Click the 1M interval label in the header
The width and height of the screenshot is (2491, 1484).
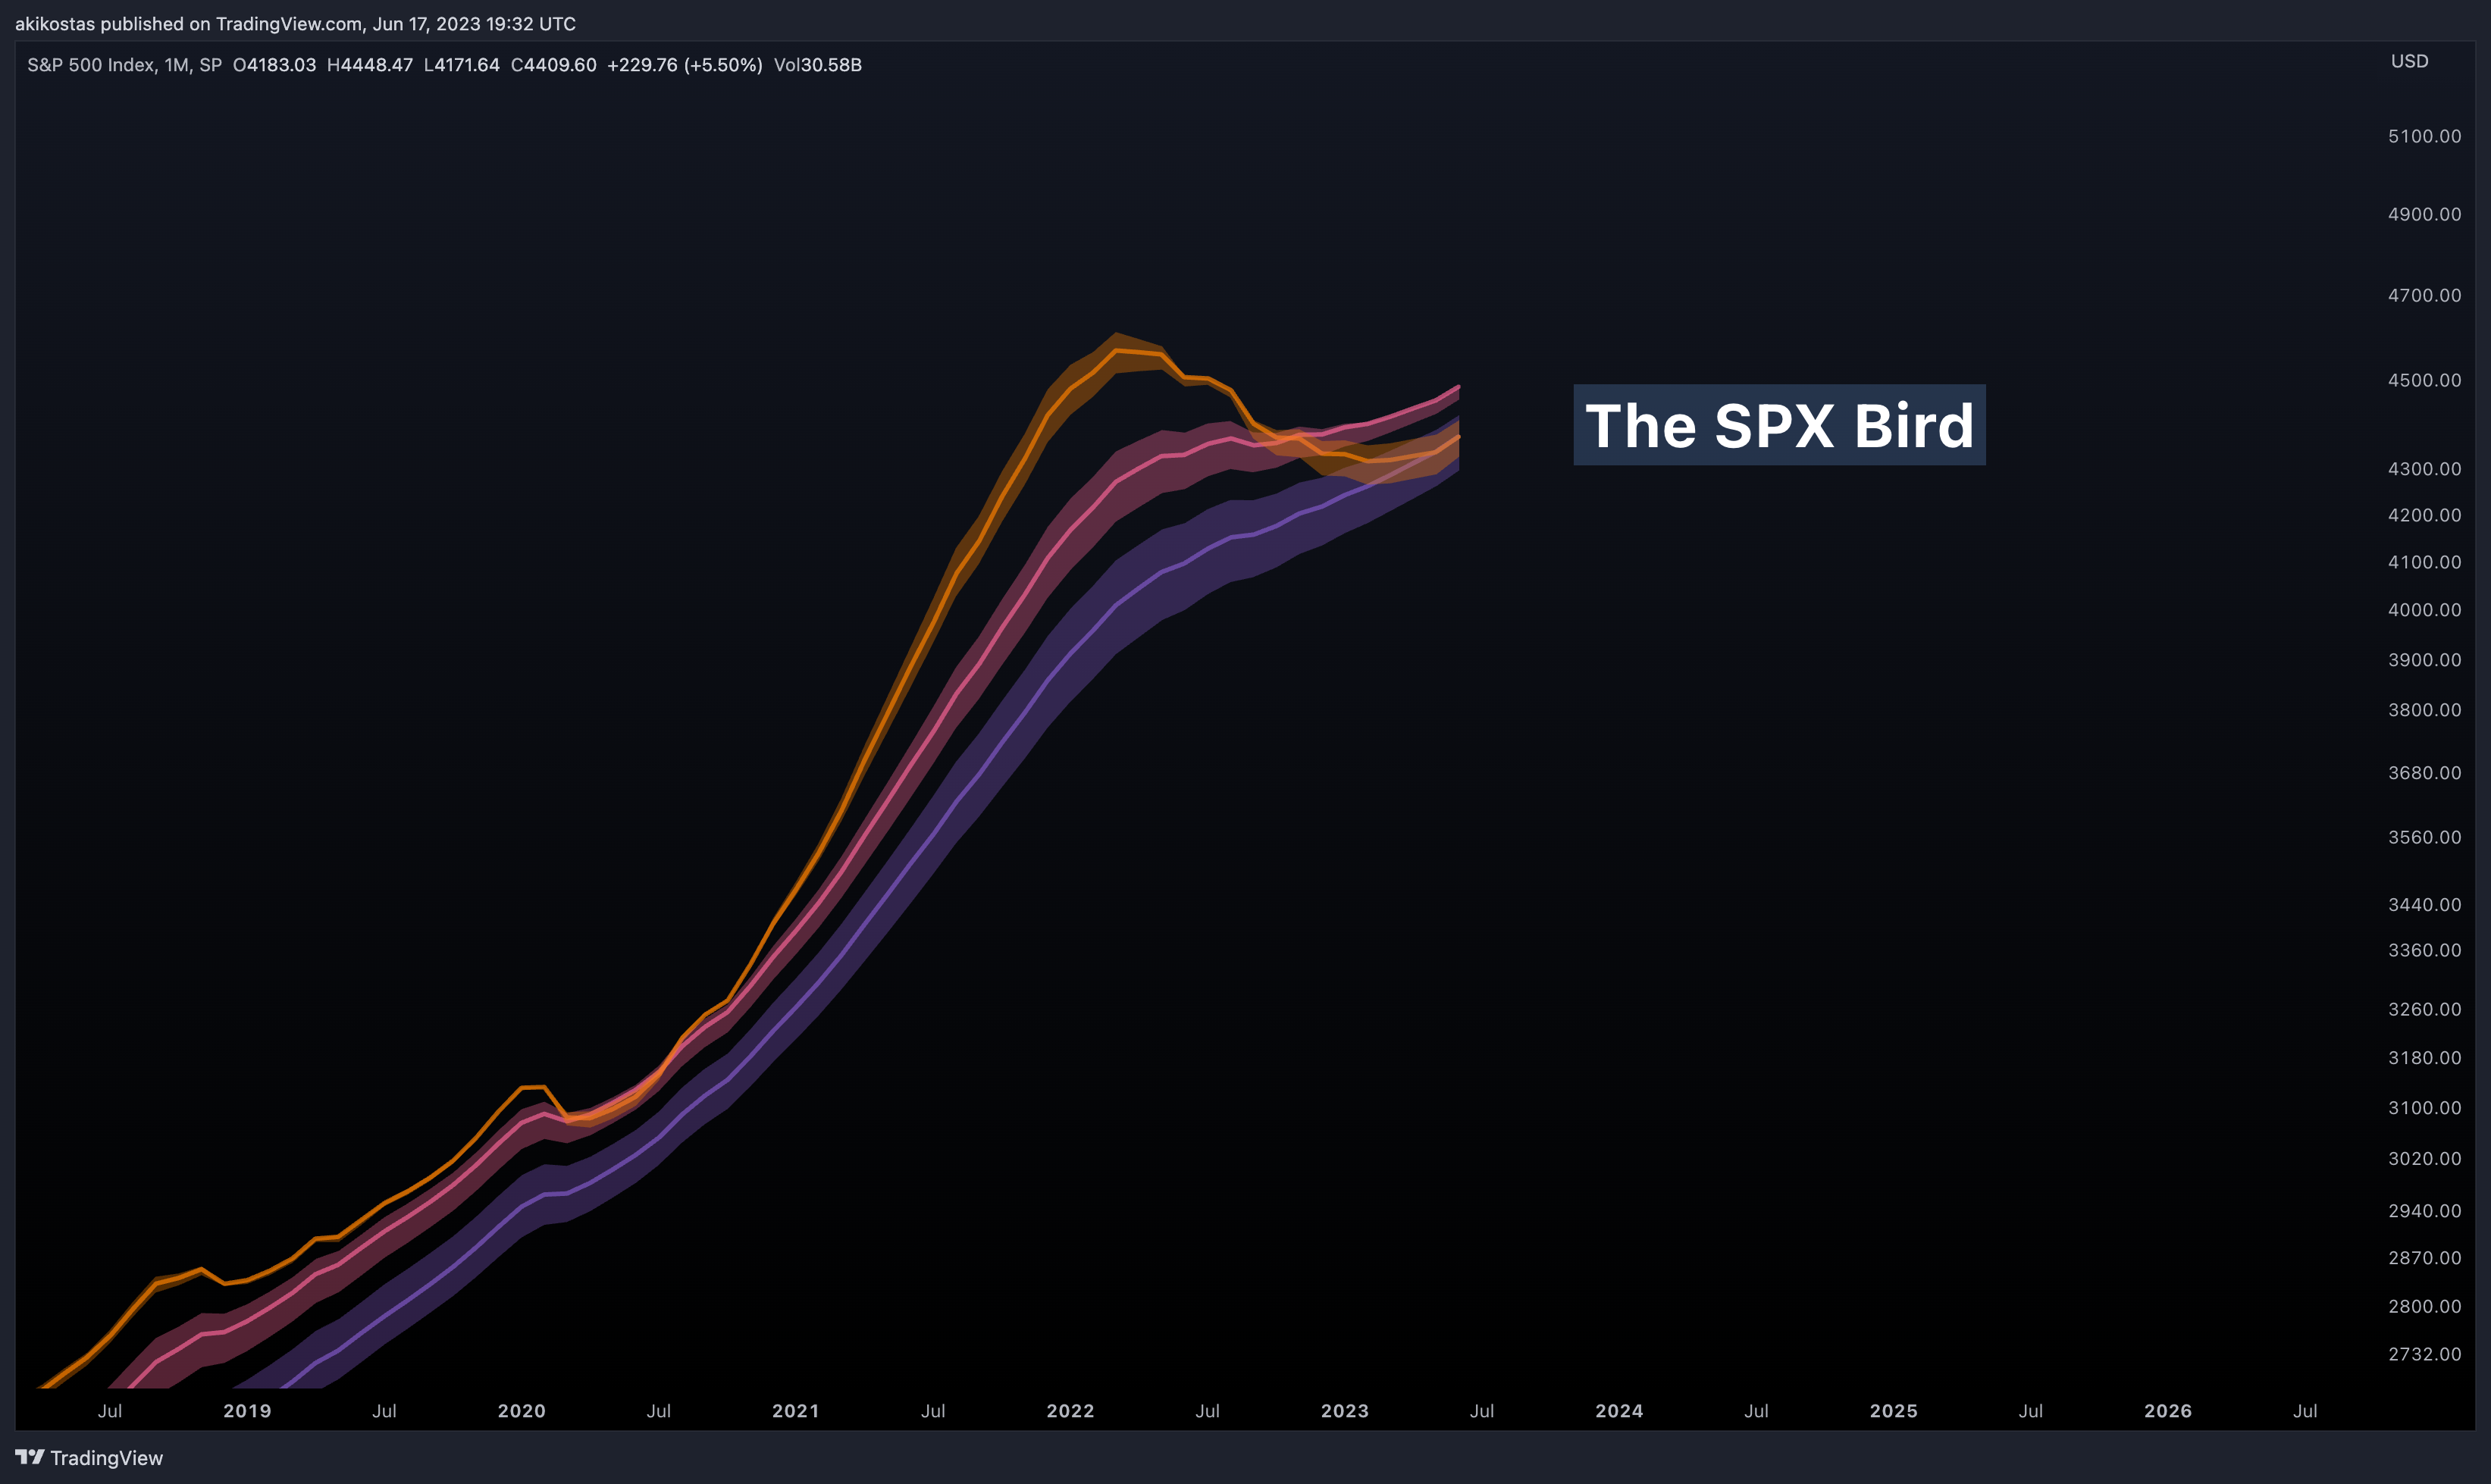177,65
